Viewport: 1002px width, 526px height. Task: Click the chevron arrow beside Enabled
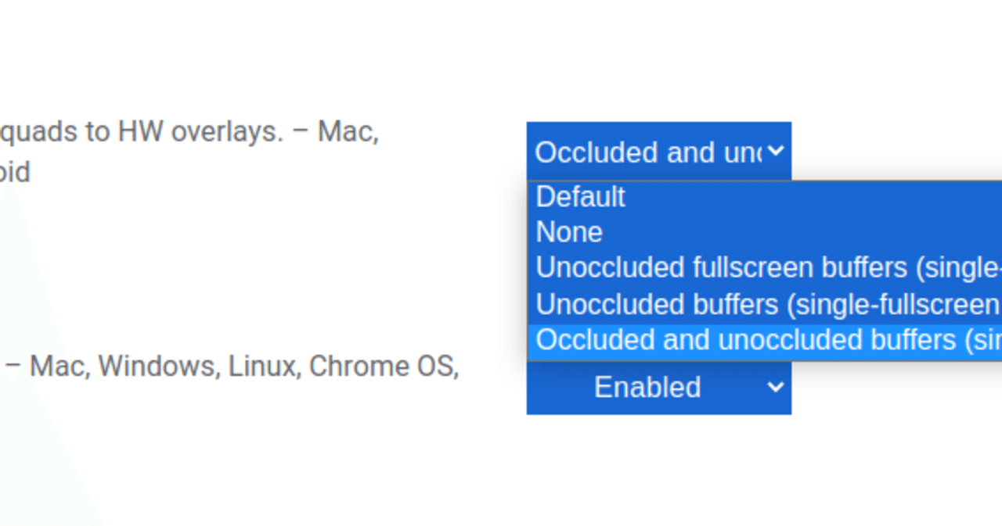pos(775,387)
